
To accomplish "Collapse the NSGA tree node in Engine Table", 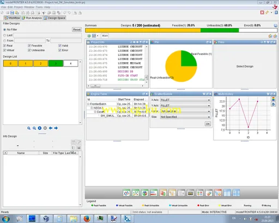I will (x=92, y=108).
